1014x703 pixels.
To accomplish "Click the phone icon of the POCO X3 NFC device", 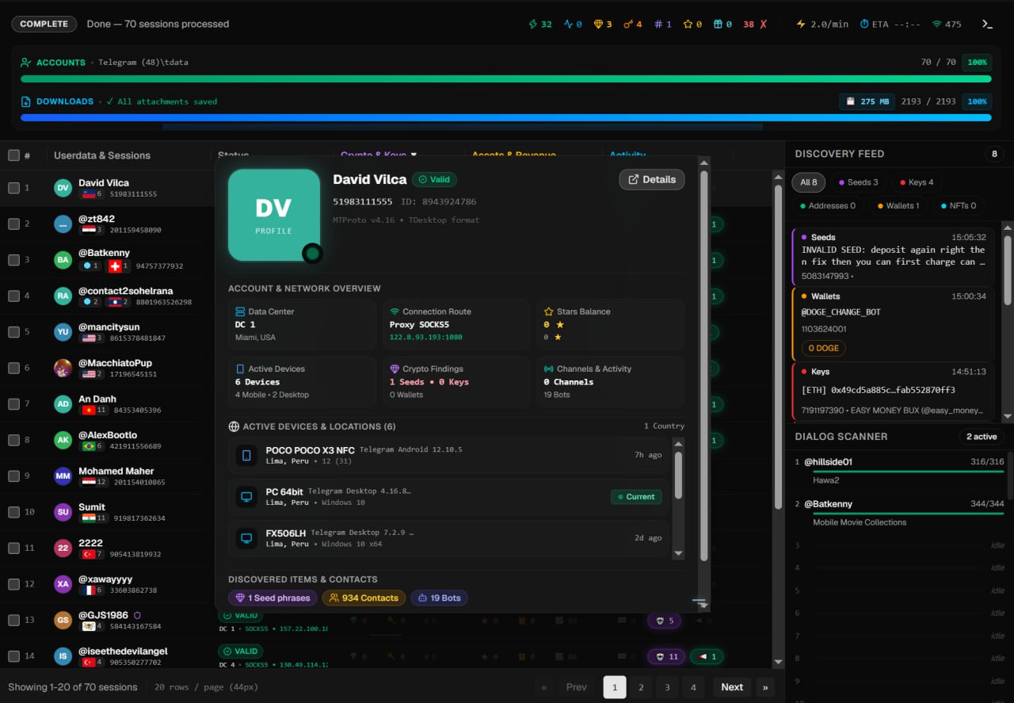I will [246, 456].
